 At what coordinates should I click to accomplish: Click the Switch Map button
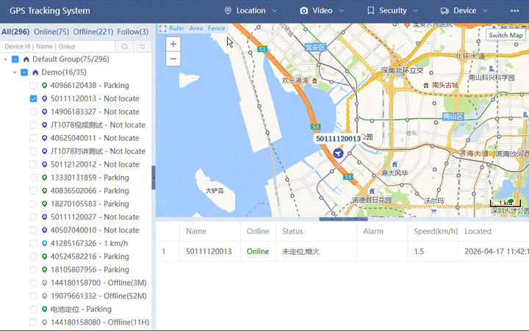coord(506,35)
